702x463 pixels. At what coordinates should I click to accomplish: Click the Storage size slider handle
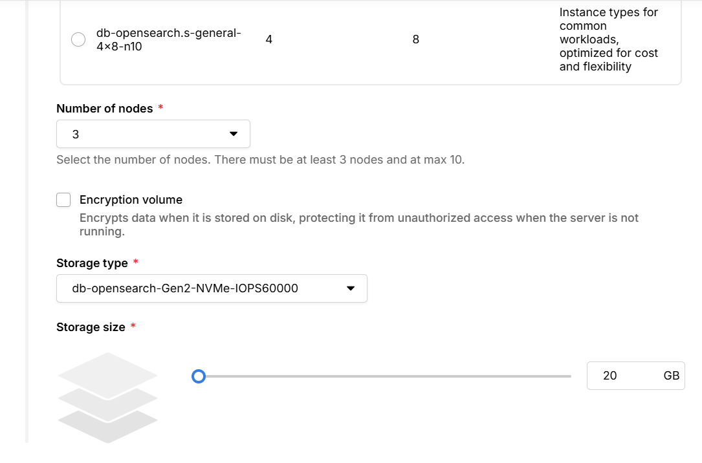tap(199, 376)
